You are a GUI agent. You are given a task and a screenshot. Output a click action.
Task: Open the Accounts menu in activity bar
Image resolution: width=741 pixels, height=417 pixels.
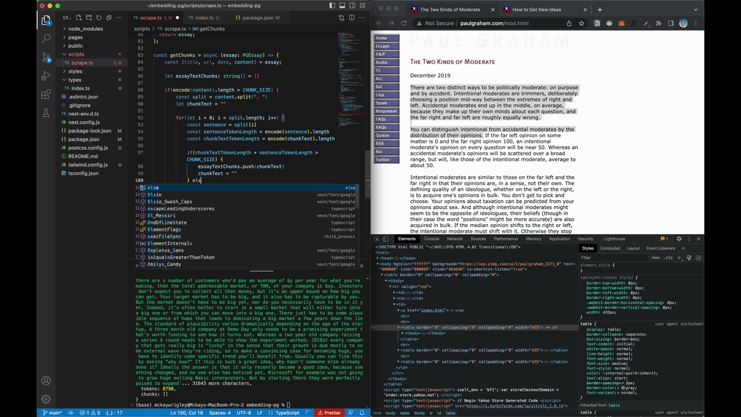46,381
